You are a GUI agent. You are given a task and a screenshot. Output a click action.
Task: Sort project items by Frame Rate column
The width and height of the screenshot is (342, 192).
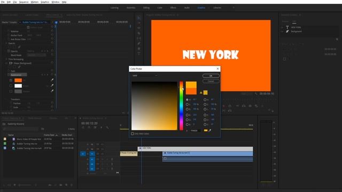pos(49,135)
